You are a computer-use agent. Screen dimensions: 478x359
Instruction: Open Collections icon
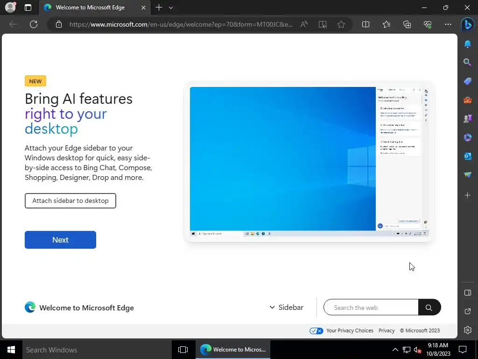[407, 24]
